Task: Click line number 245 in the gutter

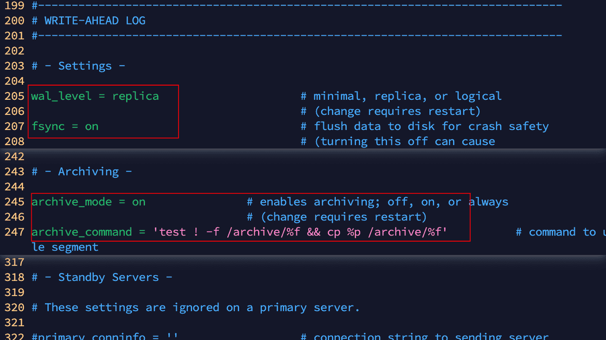Action: click(x=14, y=201)
